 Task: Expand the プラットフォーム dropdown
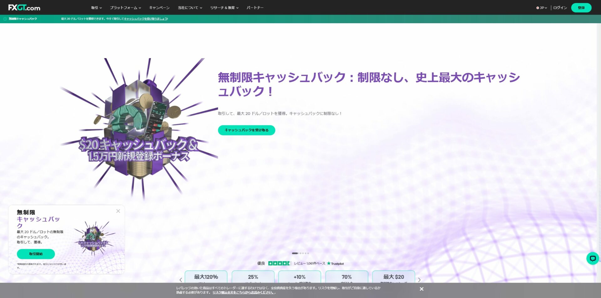[125, 8]
